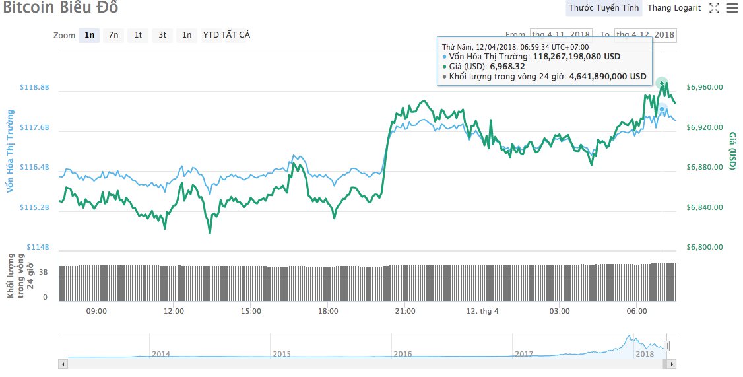Click the tooltip price value 6,968.32
Viewport: 743px width, 377px height.
pyautogui.click(x=507, y=67)
